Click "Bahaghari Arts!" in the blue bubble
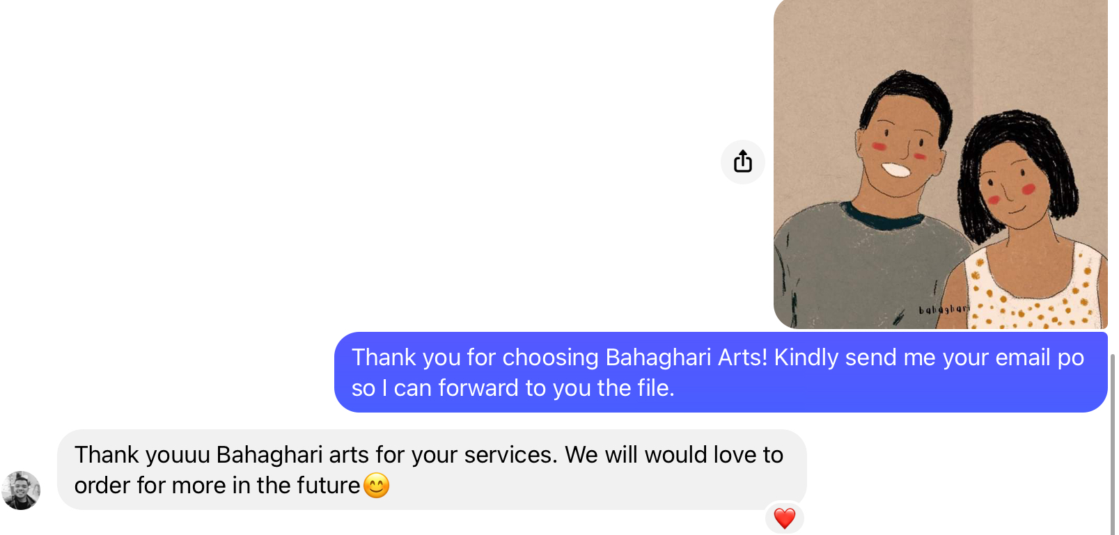The height and width of the screenshot is (535, 1119). coord(687,357)
